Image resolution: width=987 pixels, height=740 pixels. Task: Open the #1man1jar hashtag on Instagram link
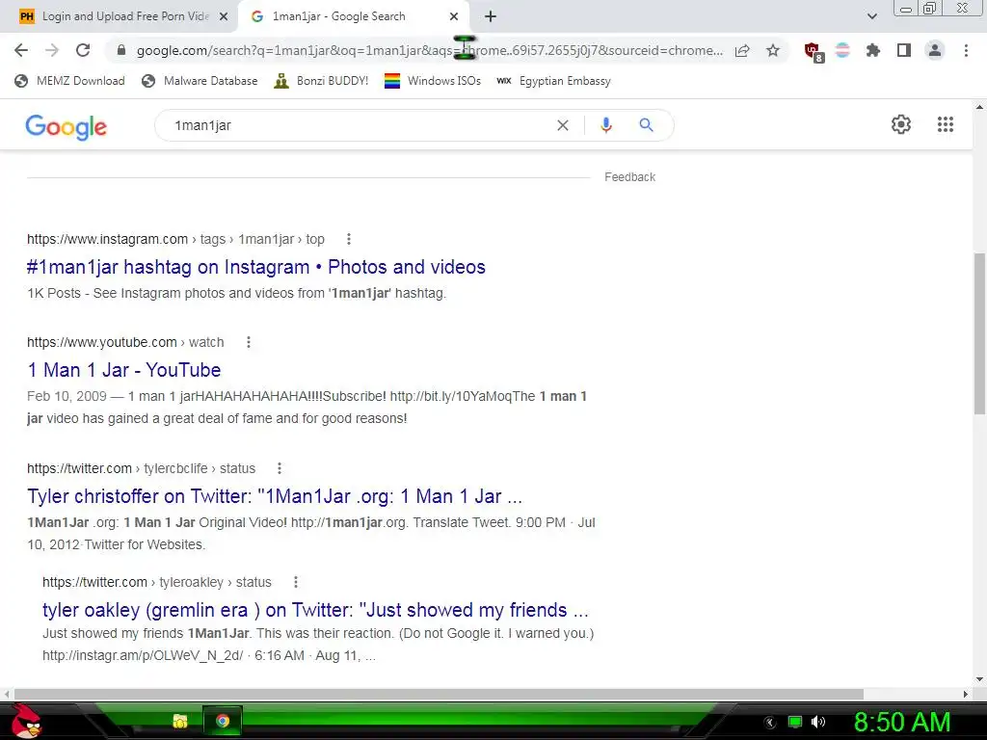[256, 267]
